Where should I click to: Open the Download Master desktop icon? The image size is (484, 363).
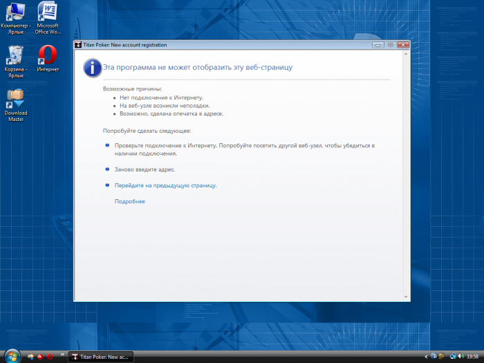click(x=16, y=106)
